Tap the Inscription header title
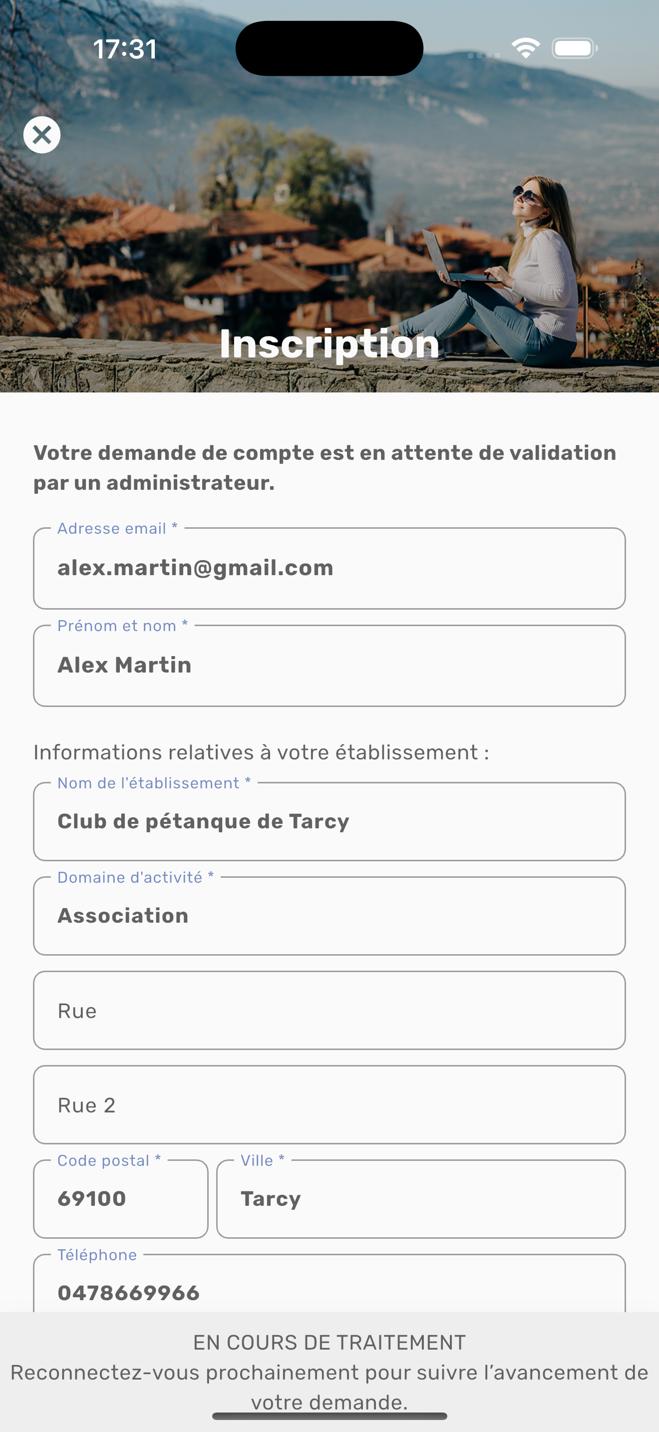Viewport: 659px width, 1432px height. [x=329, y=344]
